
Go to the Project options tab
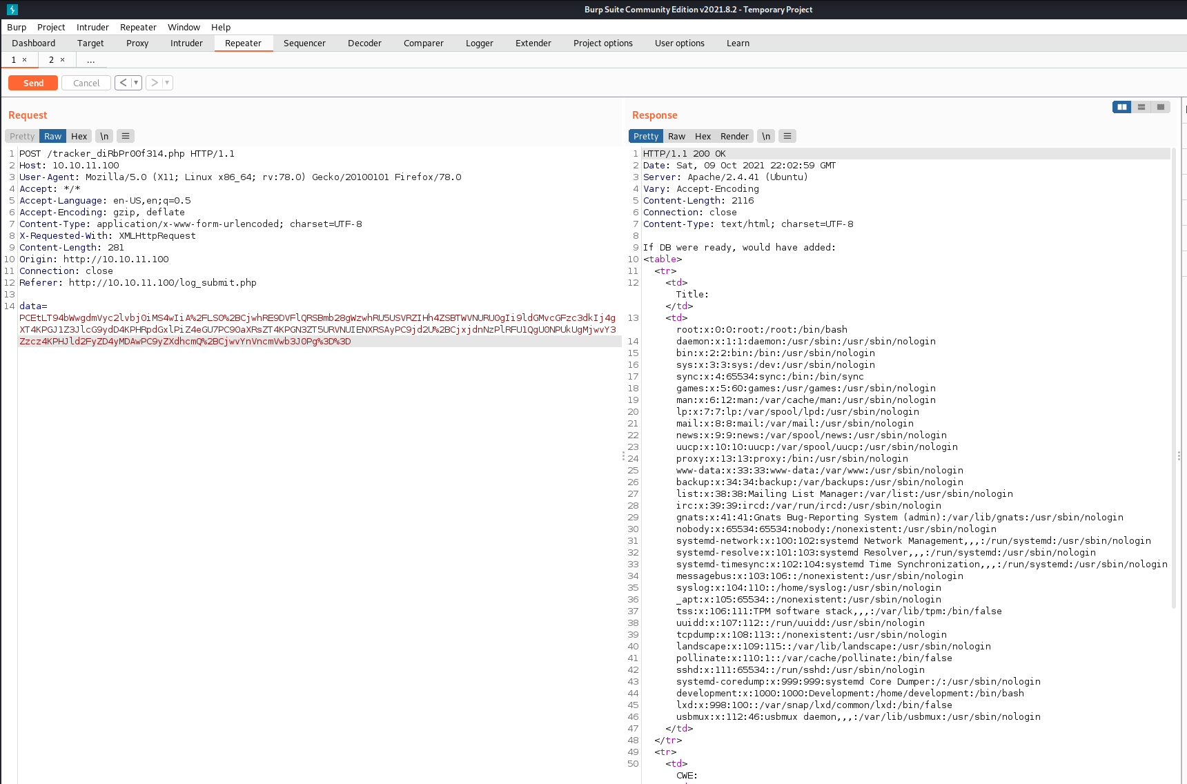(x=603, y=43)
